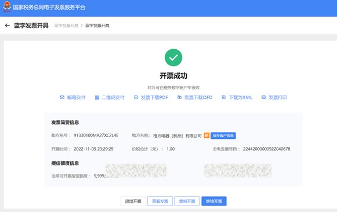Open the 蓝字发票开具 breadcrumb parent link

tap(66, 25)
